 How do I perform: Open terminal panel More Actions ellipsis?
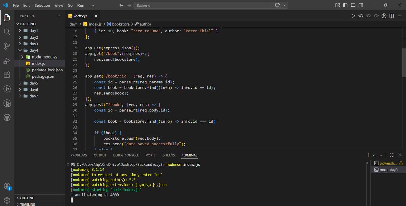coord(381,155)
